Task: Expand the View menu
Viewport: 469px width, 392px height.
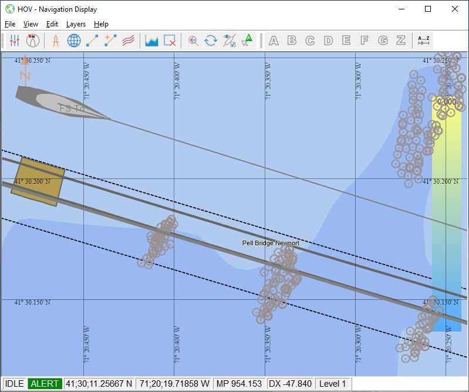Action: 31,24
